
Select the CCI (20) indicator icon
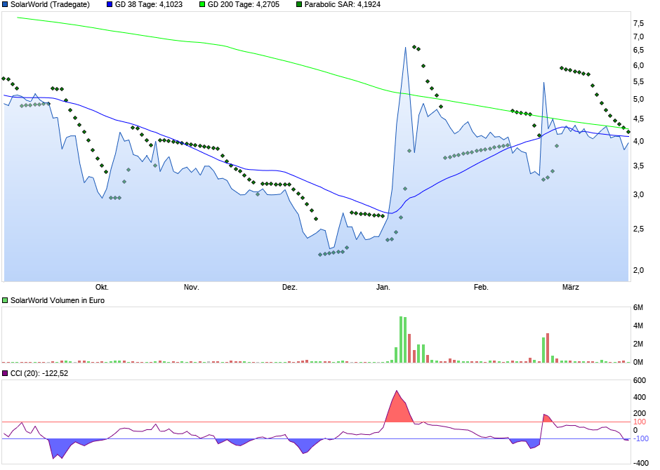[x=6, y=374]
